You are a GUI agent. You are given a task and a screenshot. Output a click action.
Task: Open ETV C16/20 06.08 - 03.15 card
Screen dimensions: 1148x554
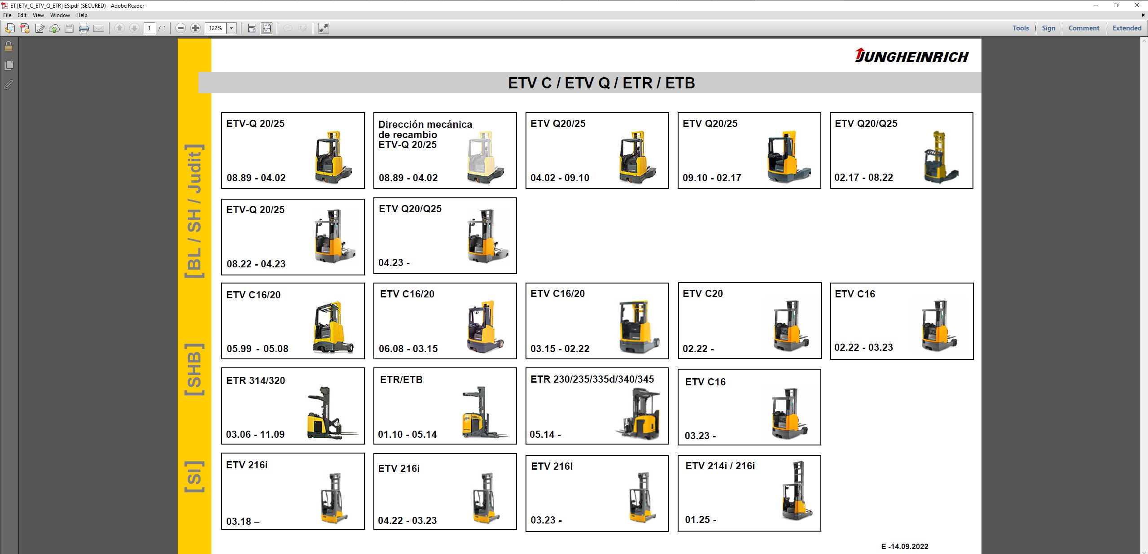click(x=445, y=321)
